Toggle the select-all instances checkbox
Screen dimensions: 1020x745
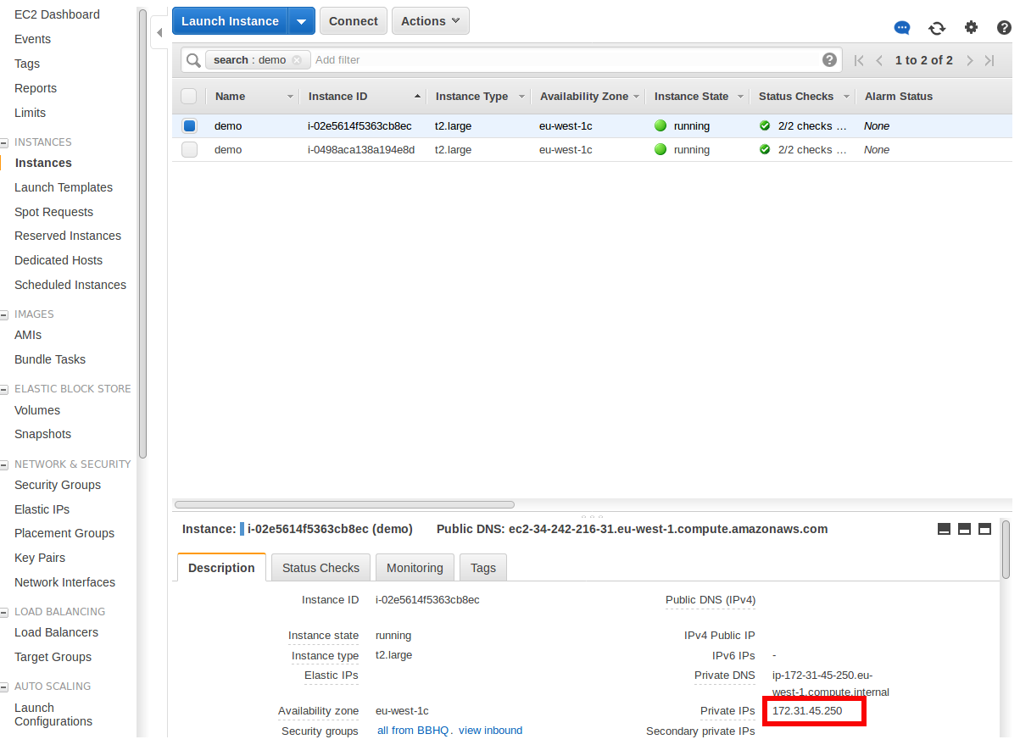click(189, 97)
